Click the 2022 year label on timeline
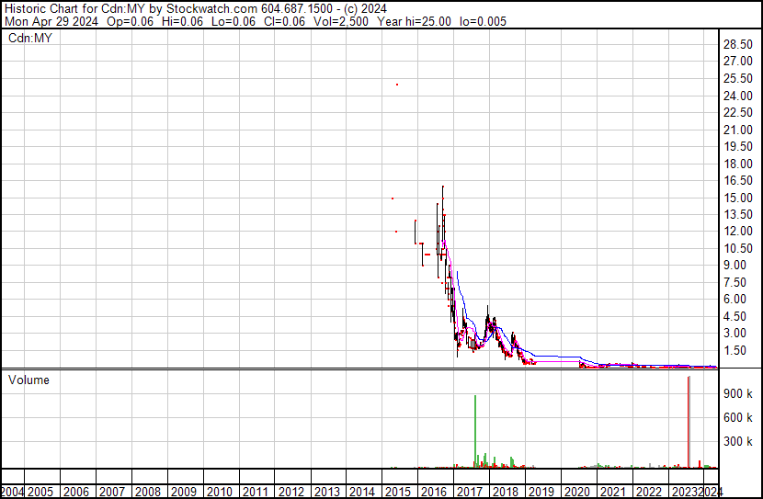Image resolution: width=763 pixels, height=499 pixels. pyautogui.click(x=649, y=492)
